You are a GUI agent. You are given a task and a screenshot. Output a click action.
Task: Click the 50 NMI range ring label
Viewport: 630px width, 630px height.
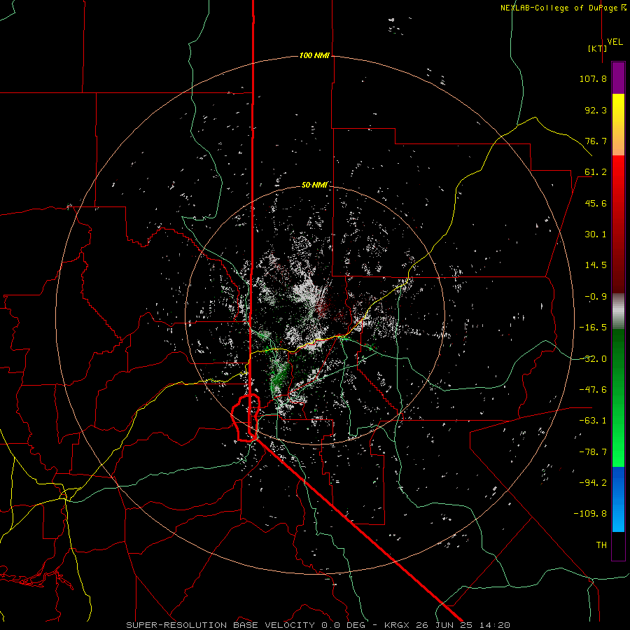(314, 185)
